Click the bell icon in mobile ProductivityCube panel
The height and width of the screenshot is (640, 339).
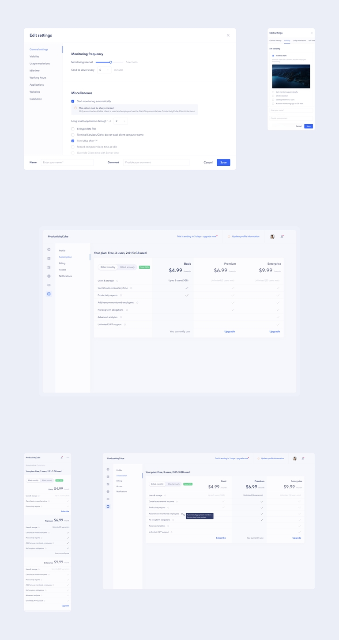(62, 457)
